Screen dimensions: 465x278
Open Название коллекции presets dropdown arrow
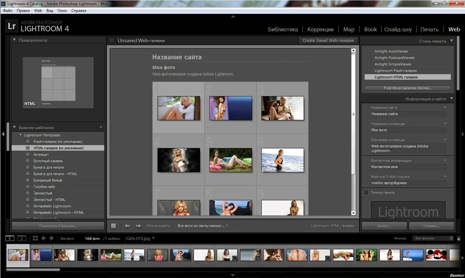tap(445, 124)
